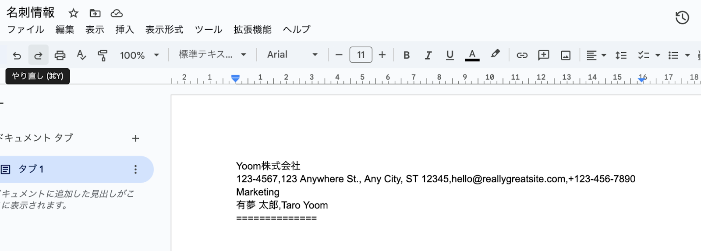This screenshot has height=251, width=701.
Task: Open ファイル menu
Action: [25, 30]
